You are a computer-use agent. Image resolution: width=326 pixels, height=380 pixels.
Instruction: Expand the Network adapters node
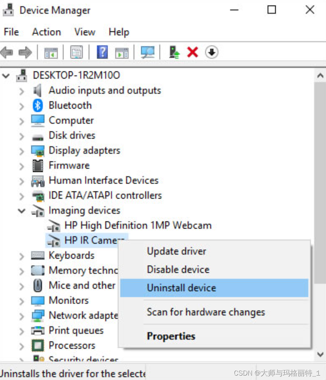[21, 316]
